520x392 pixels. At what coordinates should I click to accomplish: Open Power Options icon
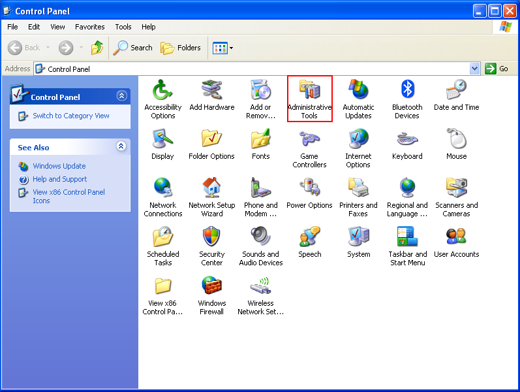click(x=309, y=193)
